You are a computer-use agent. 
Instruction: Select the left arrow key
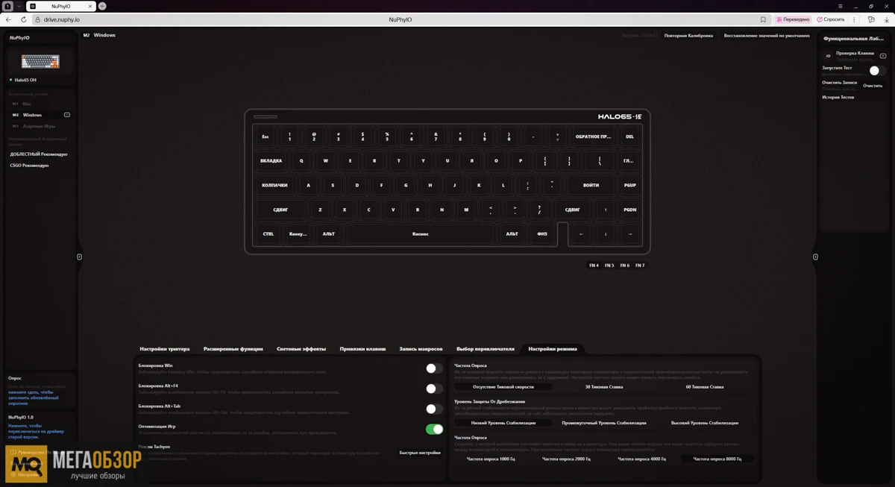[582, 234]
